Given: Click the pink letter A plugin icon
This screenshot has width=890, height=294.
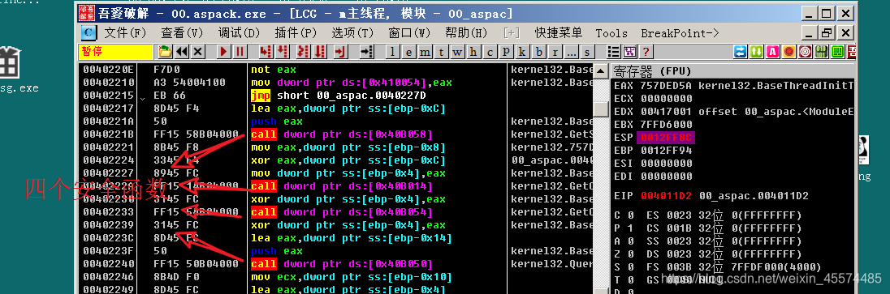Looking at the screenshot, I should (772, 52).
